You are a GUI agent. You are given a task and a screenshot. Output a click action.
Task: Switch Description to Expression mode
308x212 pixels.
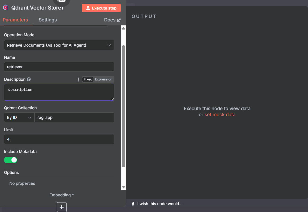104,79
